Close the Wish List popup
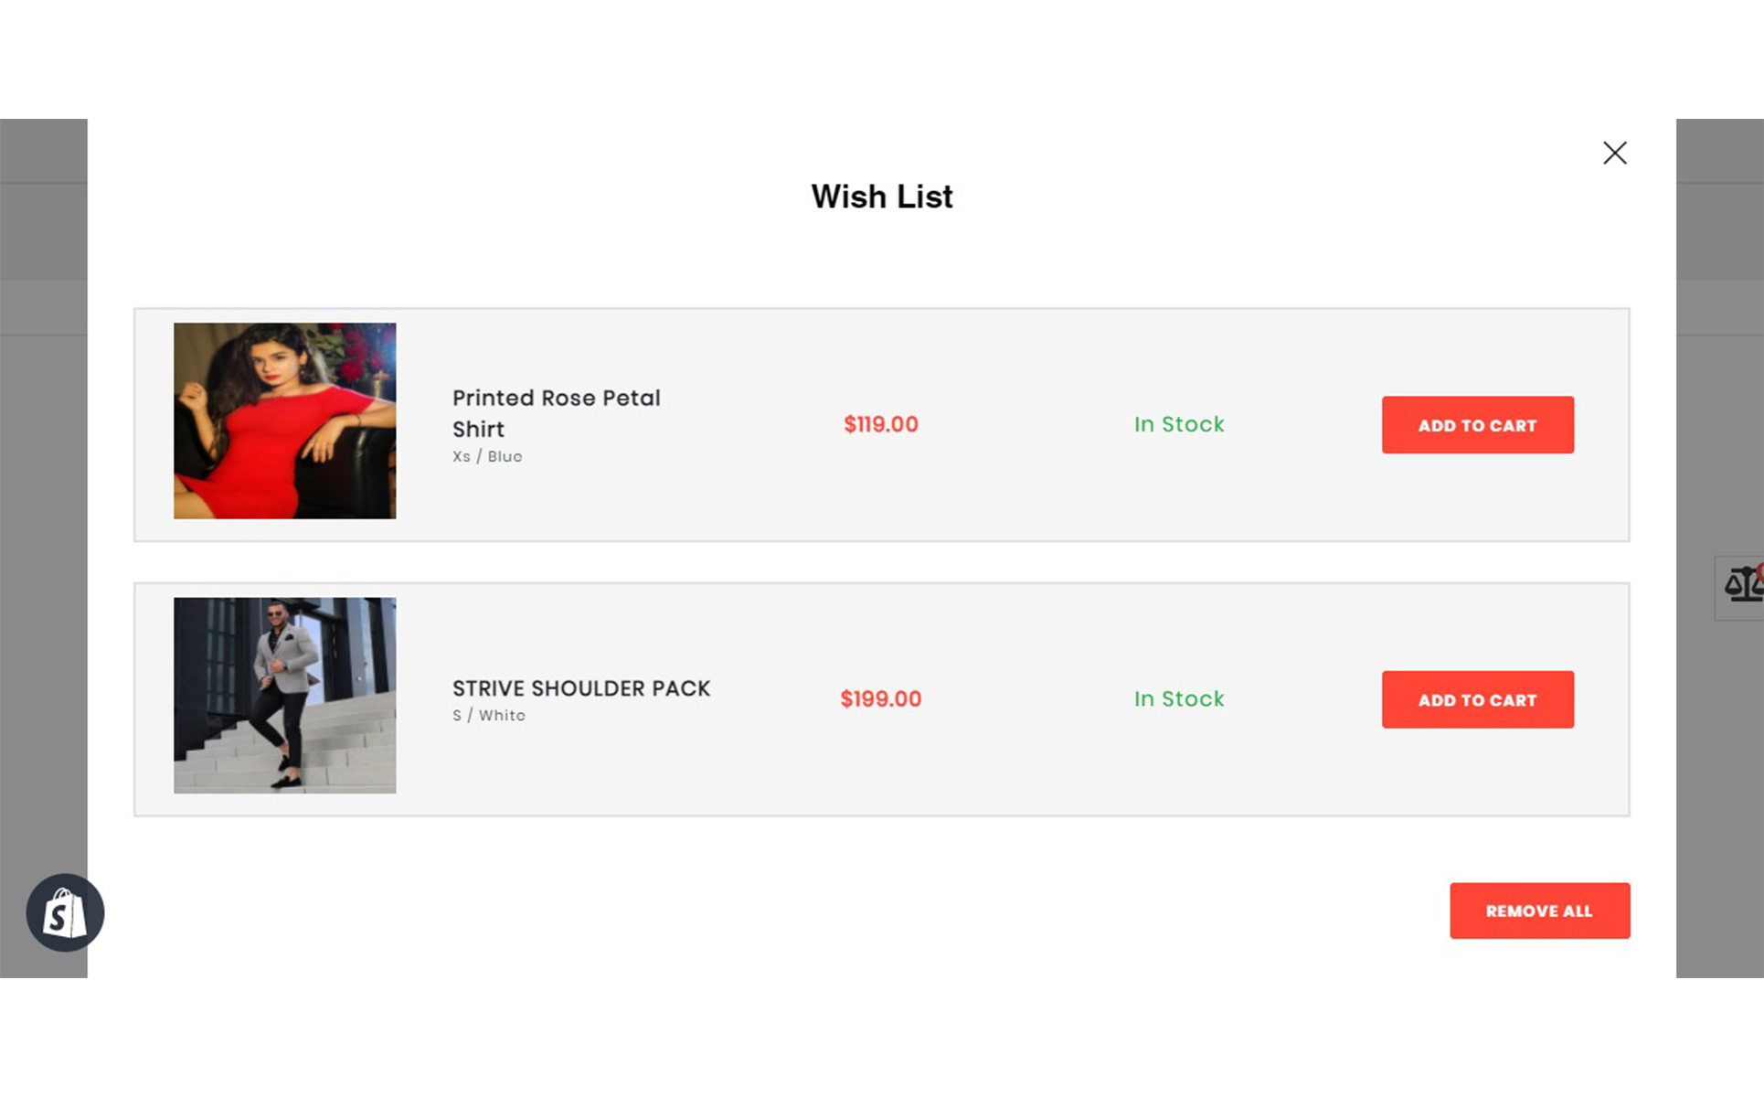Image resolution: width=1764 pixels, height=1097 pixels. [x=1614, y=153]
